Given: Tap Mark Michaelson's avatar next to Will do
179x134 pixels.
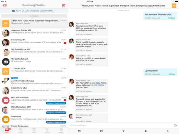Looking at the screenshot, I should 71,116.
